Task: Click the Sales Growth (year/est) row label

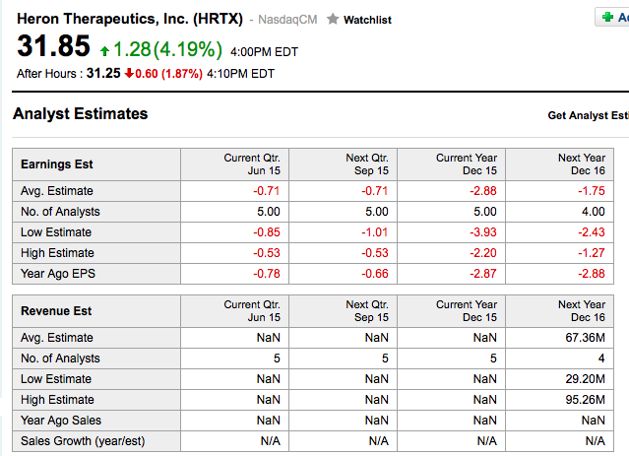Action: coord(83,441)
